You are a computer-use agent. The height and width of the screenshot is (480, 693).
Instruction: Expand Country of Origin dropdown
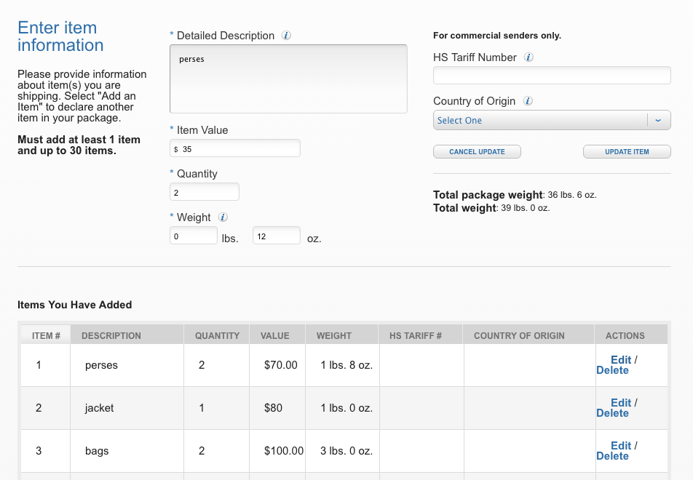click(x=552, y=120)
